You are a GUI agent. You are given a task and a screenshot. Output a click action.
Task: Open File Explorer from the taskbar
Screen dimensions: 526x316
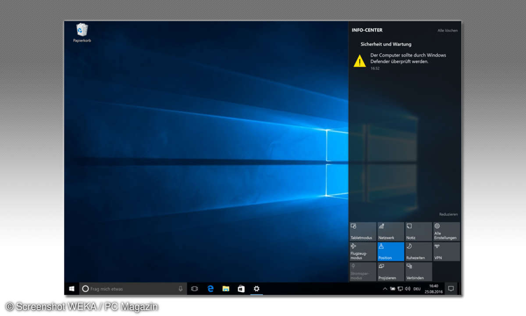(x=226, y=288)
